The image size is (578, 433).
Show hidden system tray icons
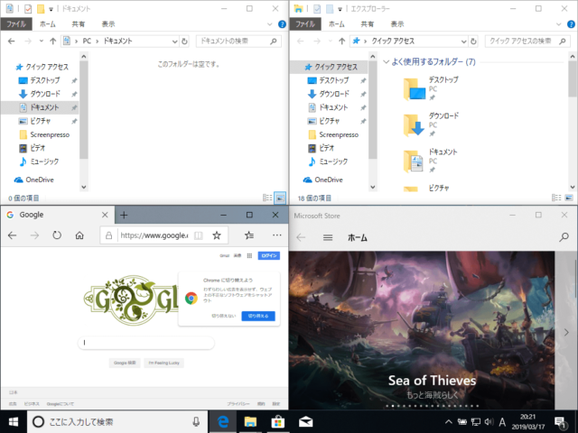[x=448, y=421]
